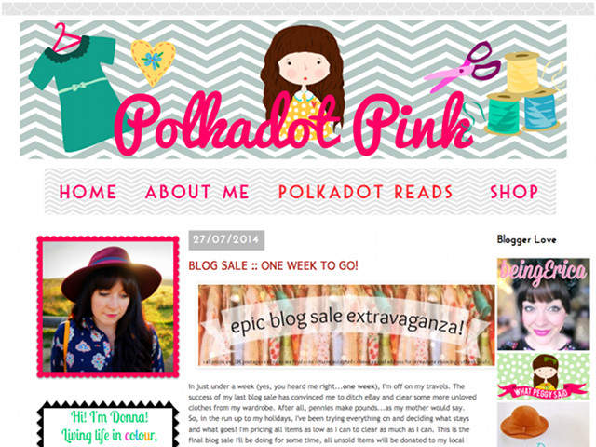Open the POLKADOT READS menu item

coord(365,192)
